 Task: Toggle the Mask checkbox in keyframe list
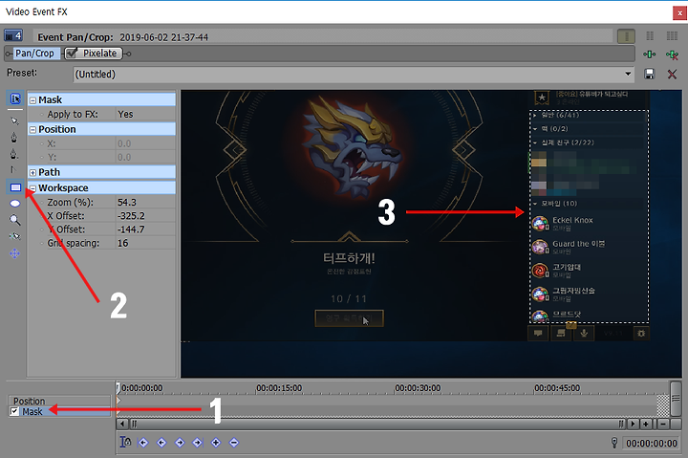pyautogui.click(x=15, y=411)
